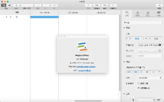Screen dimensions: 164x102
Task: Click the start date field showing 9:00
Action: pos(150,45)
